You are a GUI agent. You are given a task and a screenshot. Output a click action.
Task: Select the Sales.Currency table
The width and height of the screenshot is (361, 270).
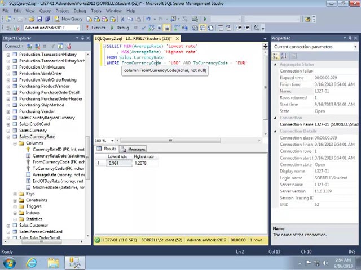(33, 130)
